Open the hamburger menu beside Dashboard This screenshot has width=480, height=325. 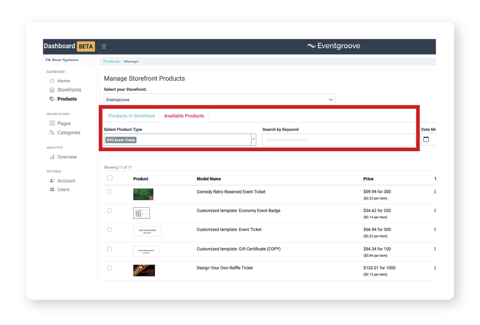coord(104,46)
